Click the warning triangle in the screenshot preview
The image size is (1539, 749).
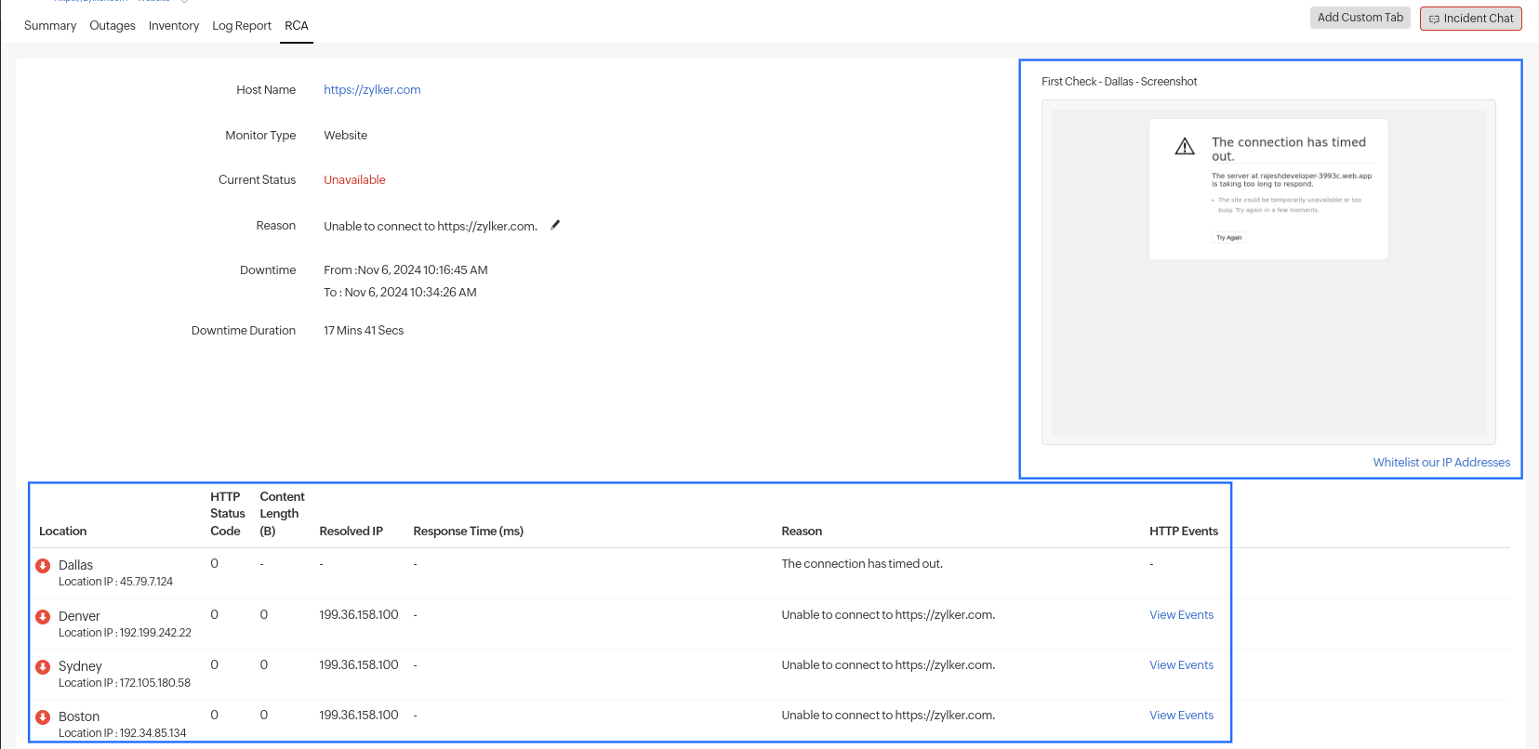1185,147
